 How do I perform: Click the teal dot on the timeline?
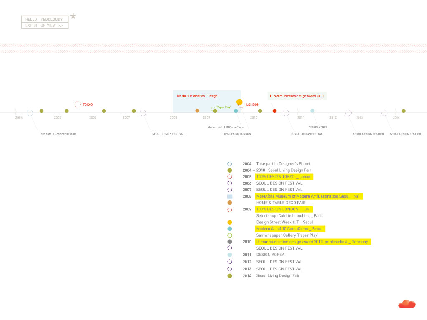(x=236, y=111)
